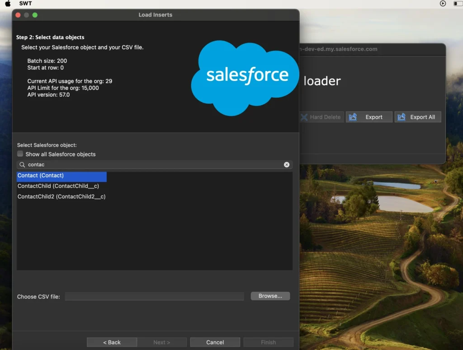The width and height of the screenshot is (463, 350).
Task: Click the dev-ed.my.salesforce.com title bar
Action: (x=373, y=49)
